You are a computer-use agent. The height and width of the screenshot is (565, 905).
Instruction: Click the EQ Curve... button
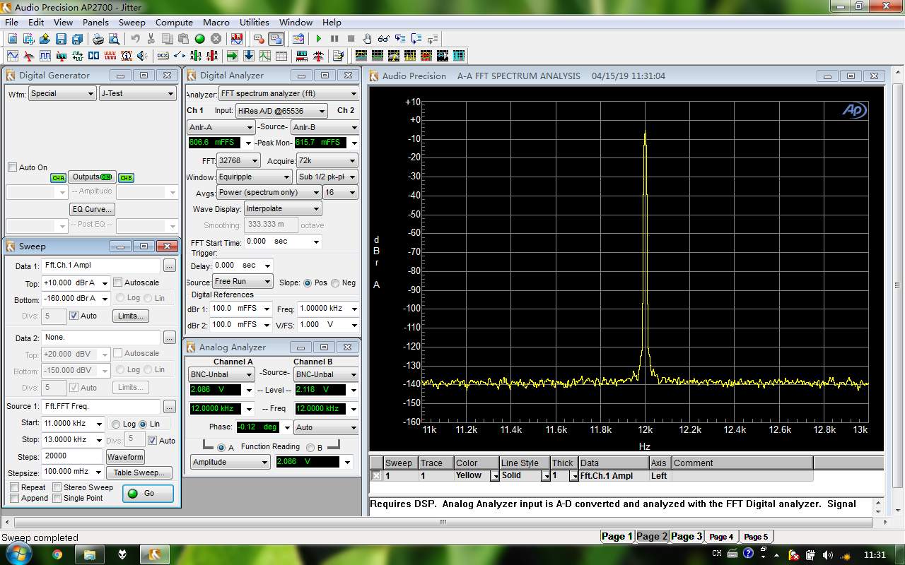coord(92,209)
